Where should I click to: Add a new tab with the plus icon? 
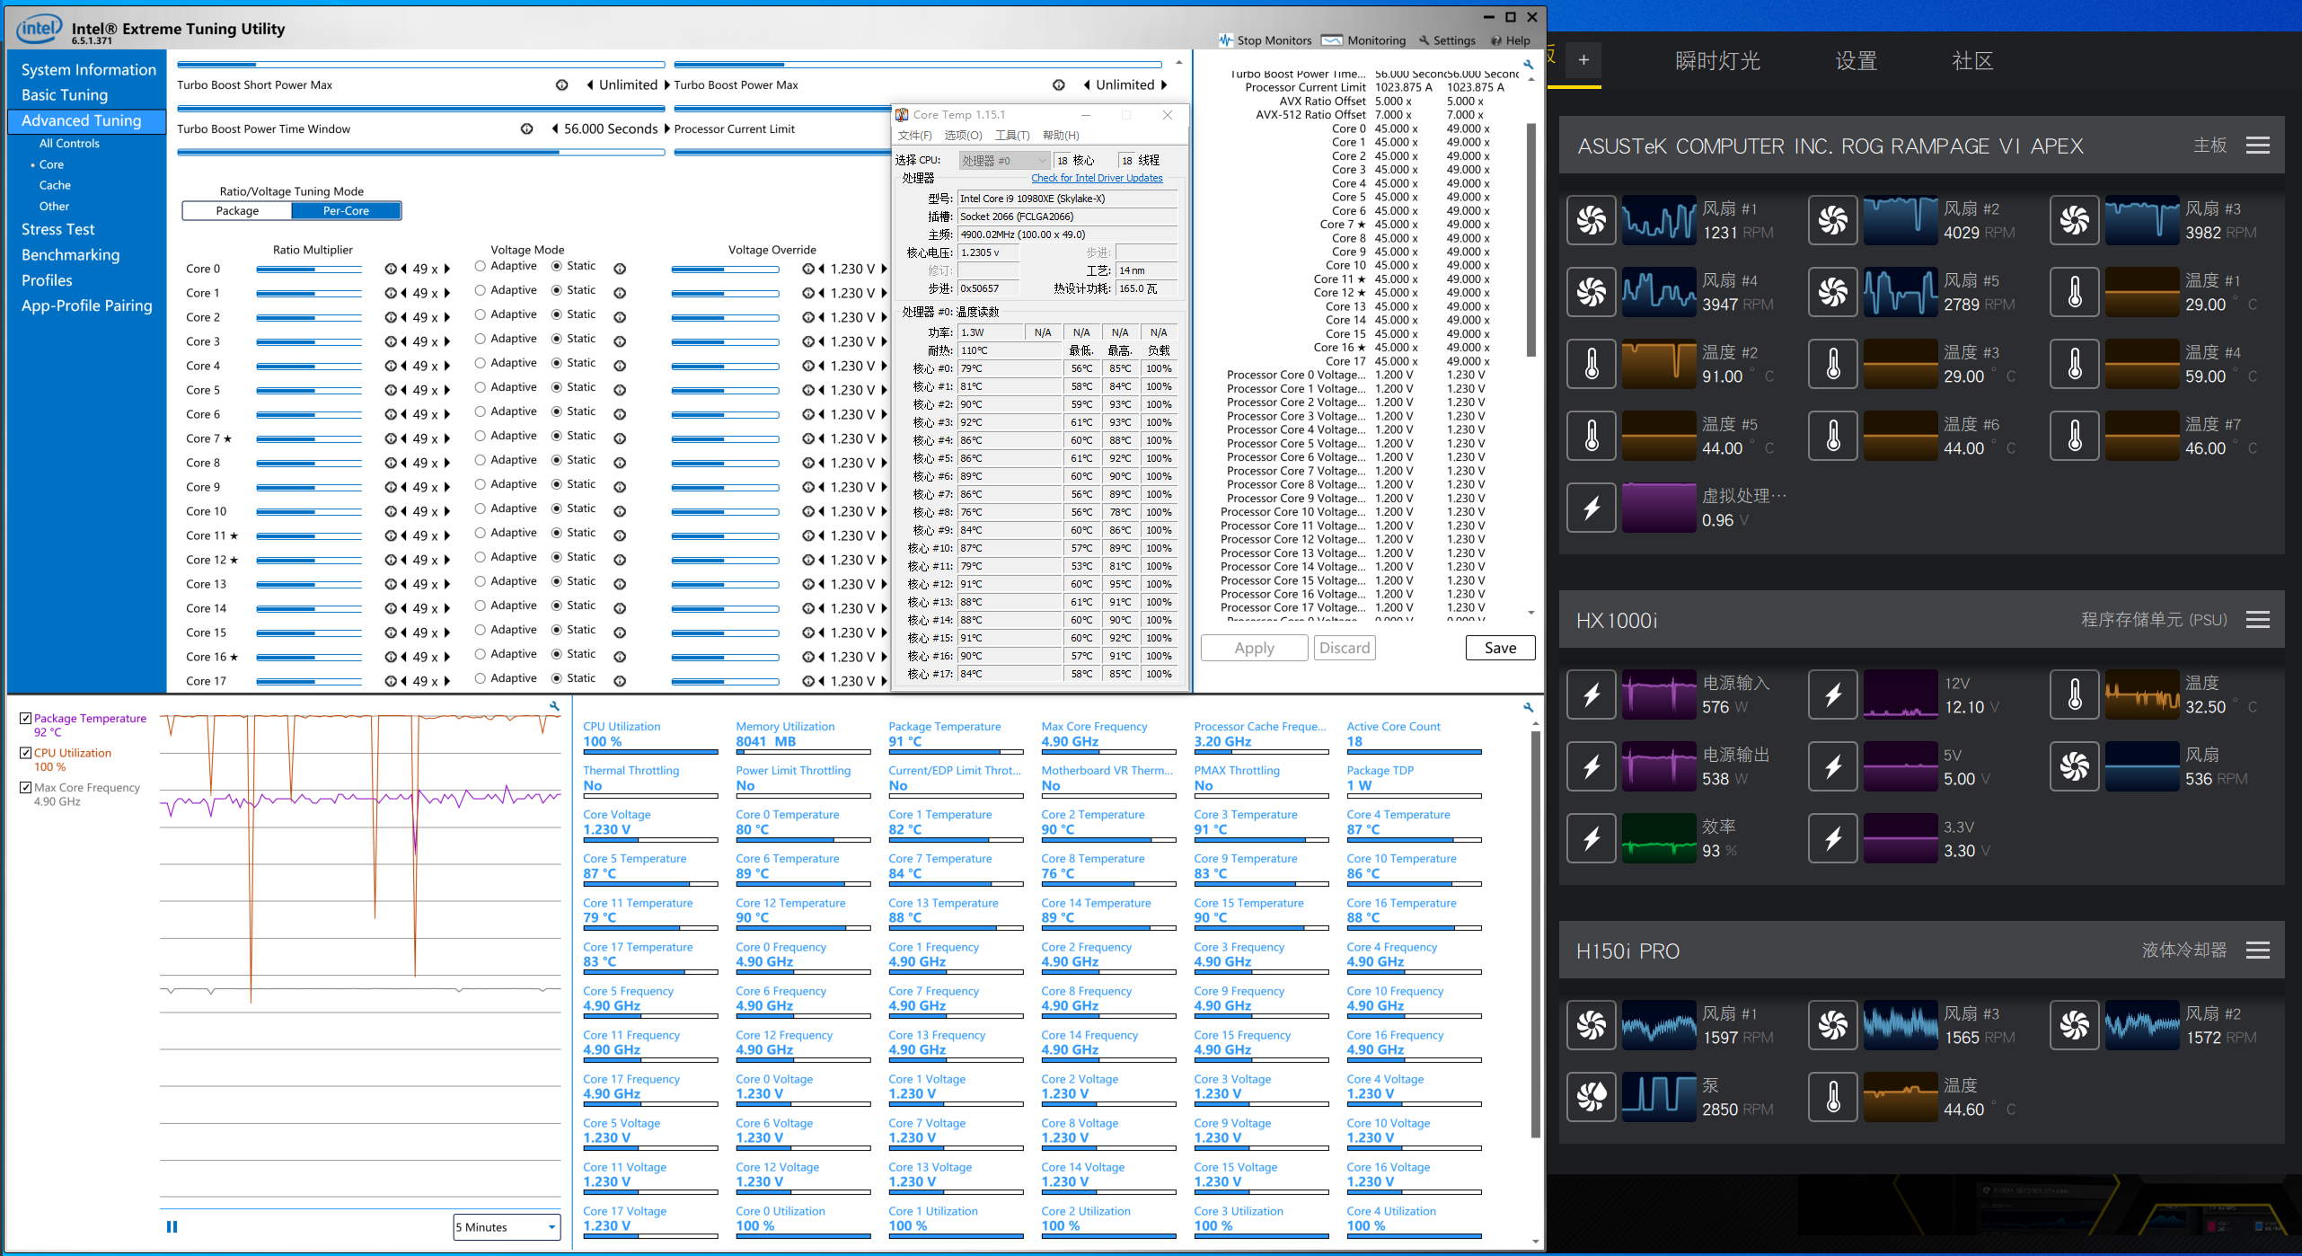[1583, 60]
